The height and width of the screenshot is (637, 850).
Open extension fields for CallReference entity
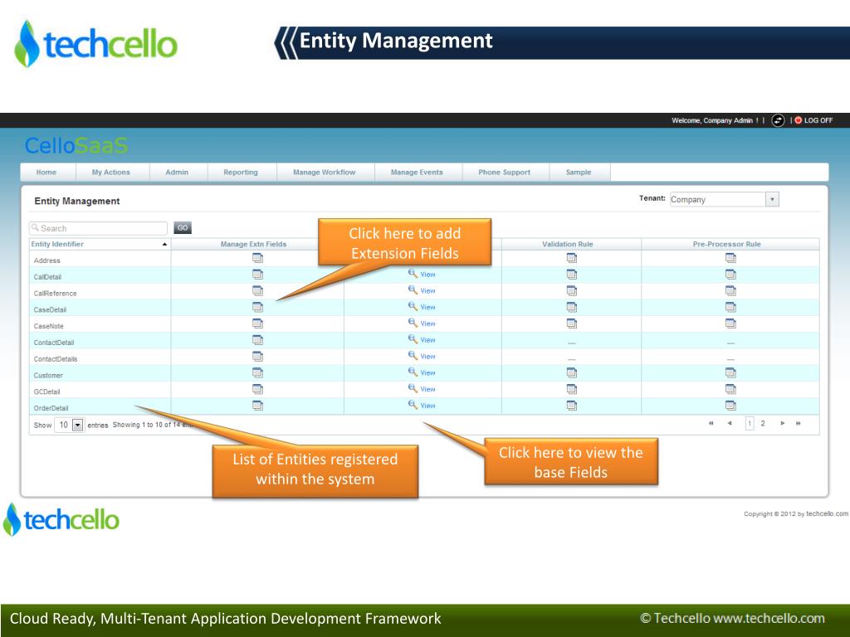coord(257,291)
